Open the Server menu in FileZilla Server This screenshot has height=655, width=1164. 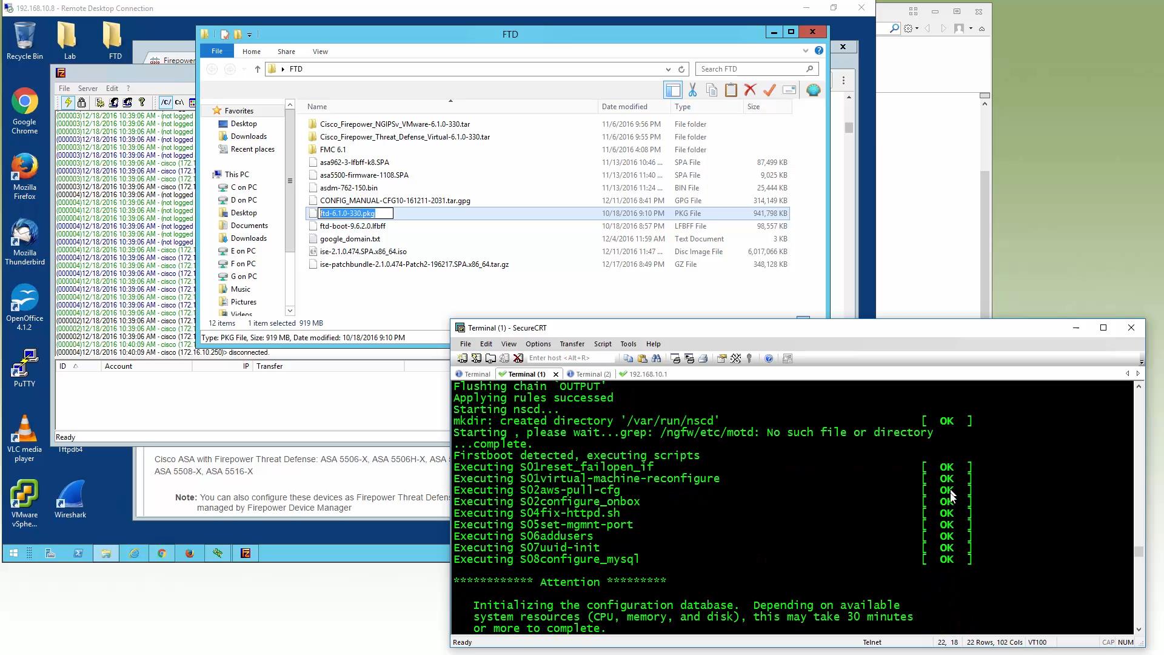[x=87, y=89]
